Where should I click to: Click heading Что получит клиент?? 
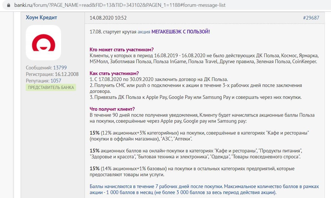pos(112,109)
